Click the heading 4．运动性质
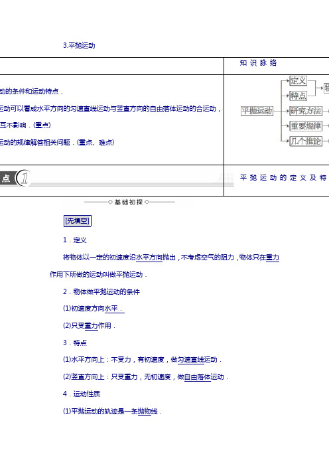 pyautogui.click(x=82, y=394)
